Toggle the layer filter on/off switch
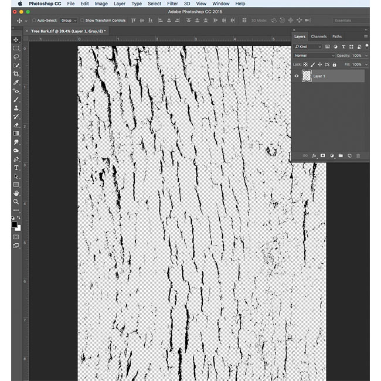 click(x=367, y=46)
